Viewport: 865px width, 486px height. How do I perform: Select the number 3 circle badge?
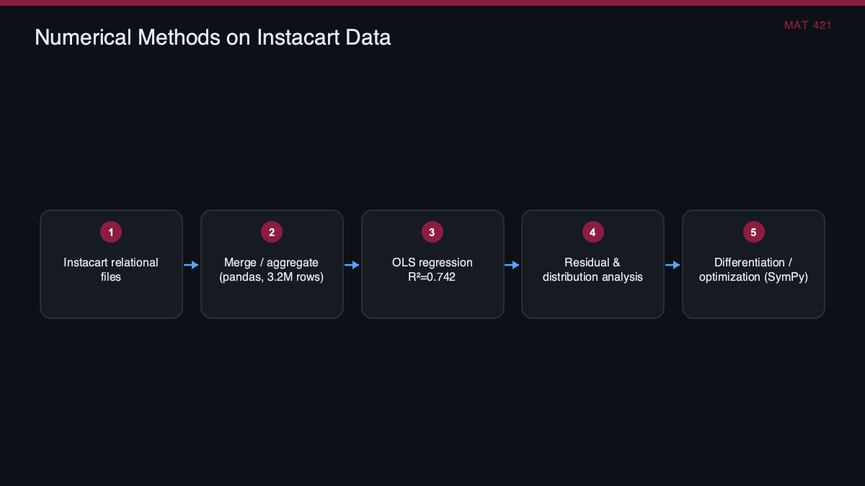432,232
